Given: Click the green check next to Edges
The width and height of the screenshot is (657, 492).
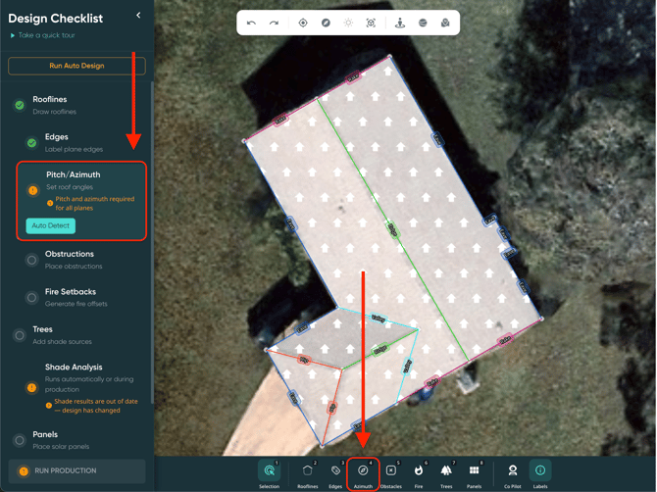Looking at the screenshot, I should tap(31, 143).
